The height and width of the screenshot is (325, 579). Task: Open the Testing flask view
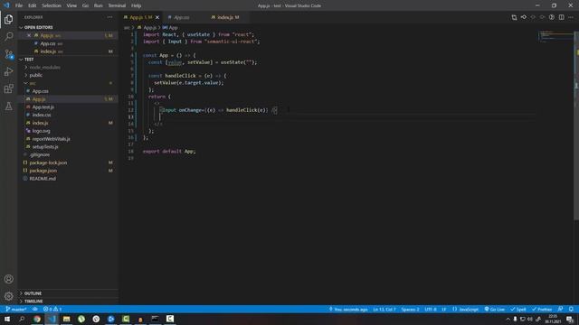(8, 107)
